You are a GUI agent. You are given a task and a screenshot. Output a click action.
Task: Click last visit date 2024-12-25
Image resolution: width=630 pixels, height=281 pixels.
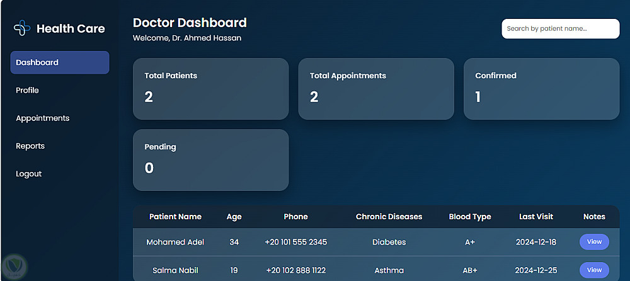point(536,270)
